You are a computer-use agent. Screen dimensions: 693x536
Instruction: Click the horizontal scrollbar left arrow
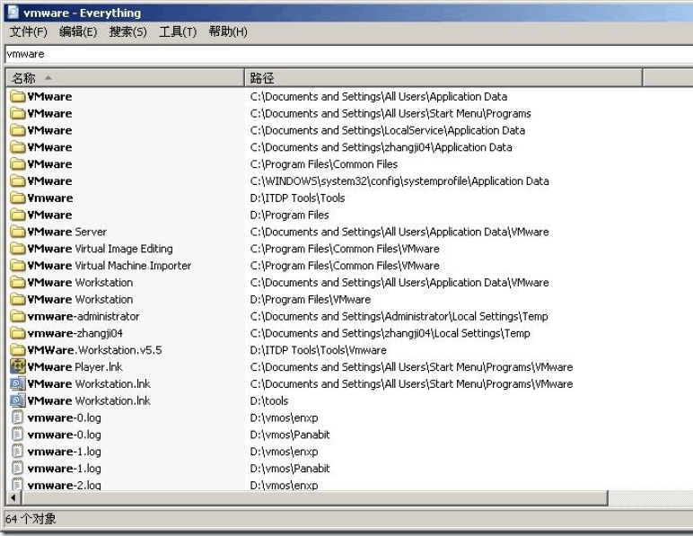pos(13,498)
